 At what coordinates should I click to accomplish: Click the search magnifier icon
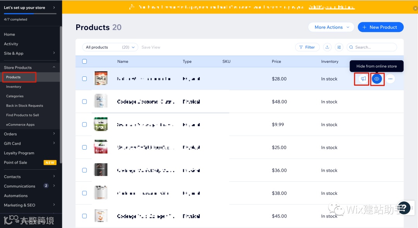[x=351, y=47]
